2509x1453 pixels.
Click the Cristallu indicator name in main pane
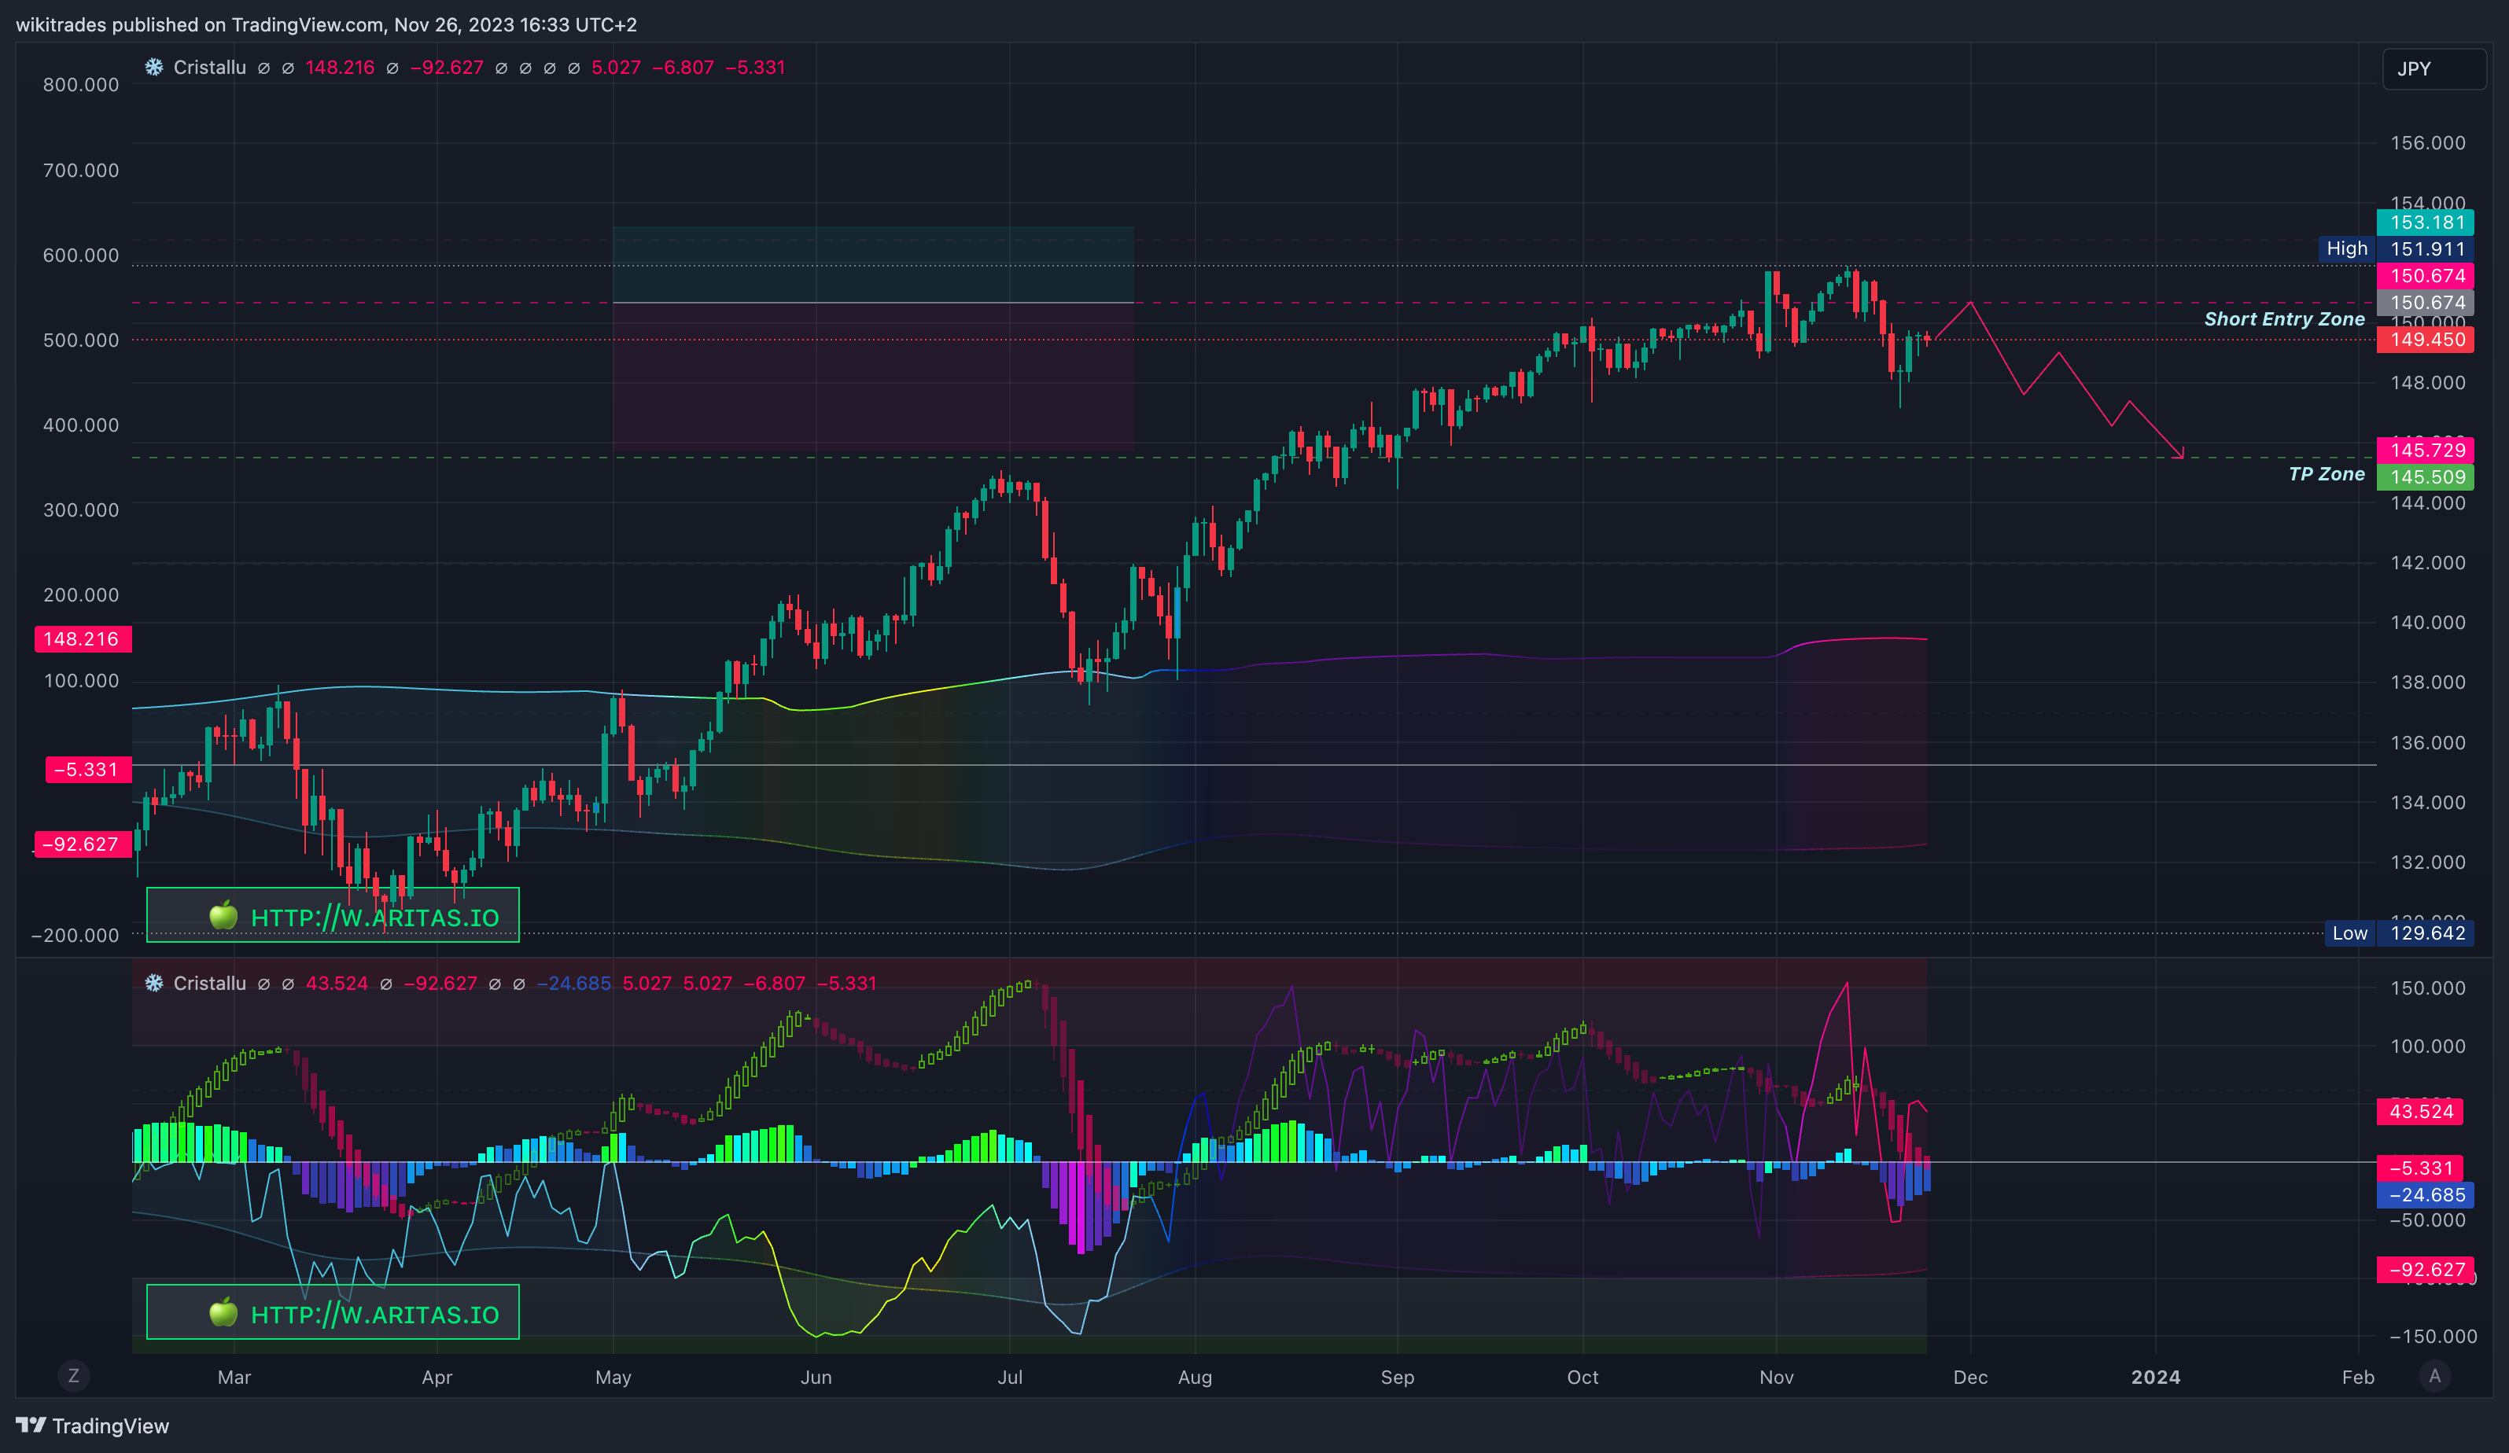209,68
